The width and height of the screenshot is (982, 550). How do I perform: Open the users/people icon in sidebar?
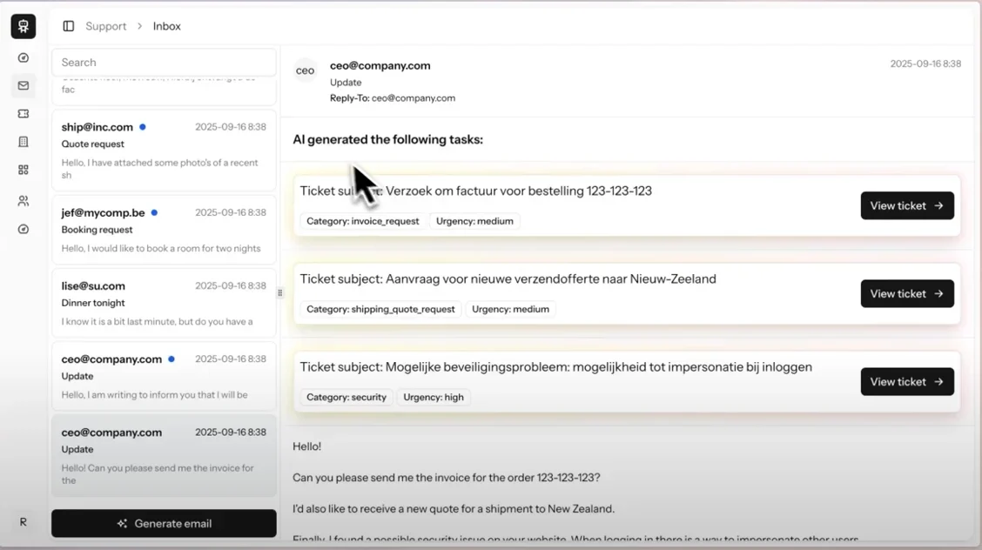(x=24, y=201)
